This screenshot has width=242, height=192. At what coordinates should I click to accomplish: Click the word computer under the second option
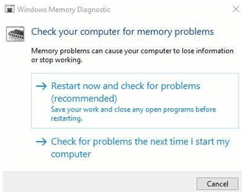pos(71,155)
